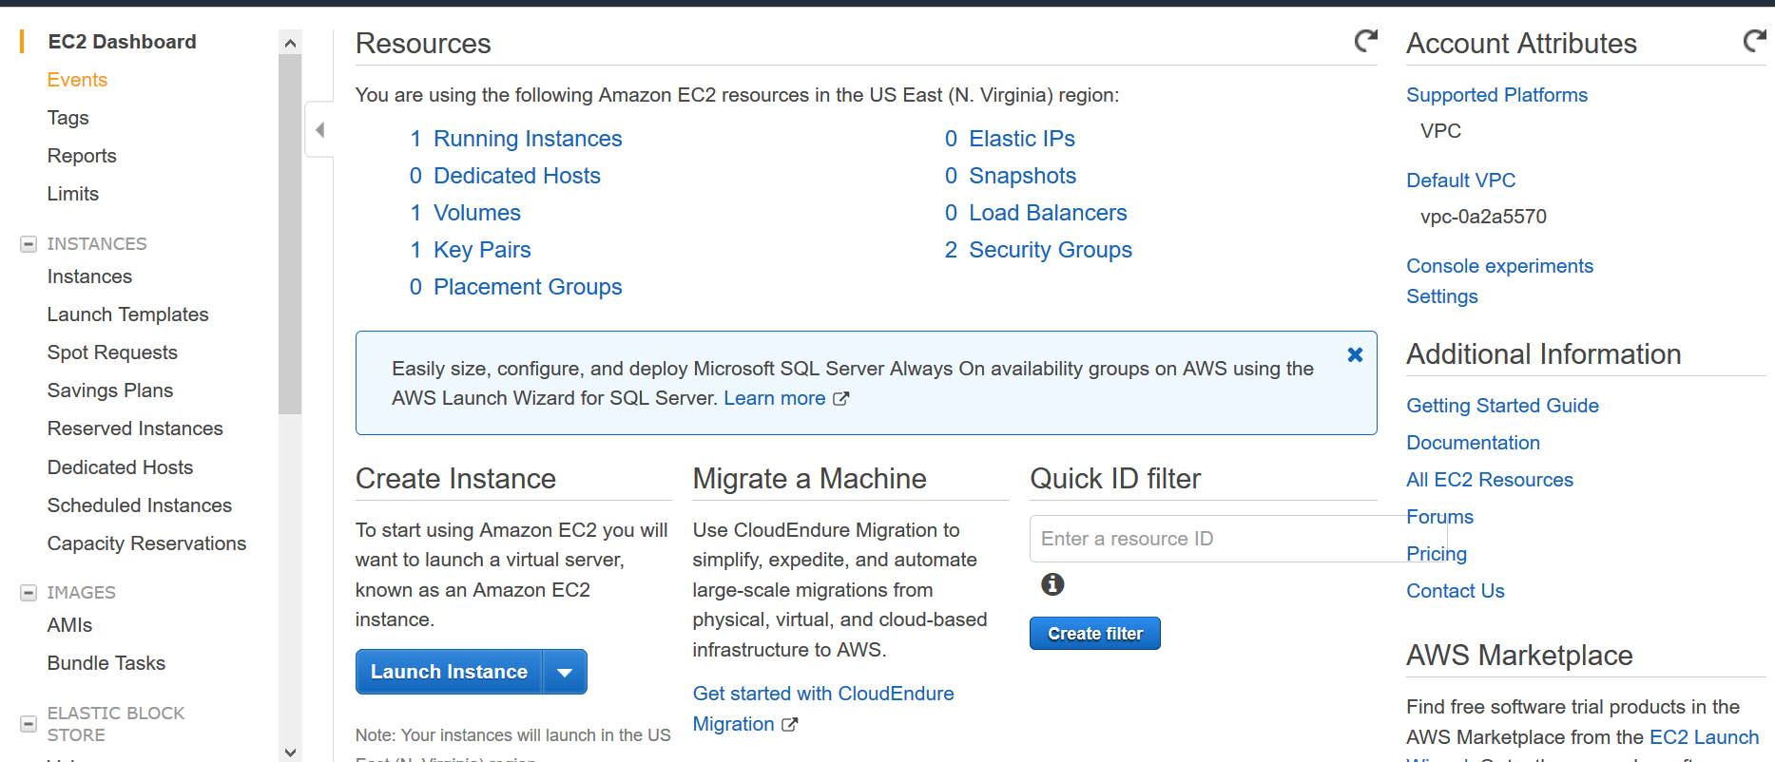Click sidebar scroll up arrow
Viewport: 1775px width, 762px height.
coord(290,43)
